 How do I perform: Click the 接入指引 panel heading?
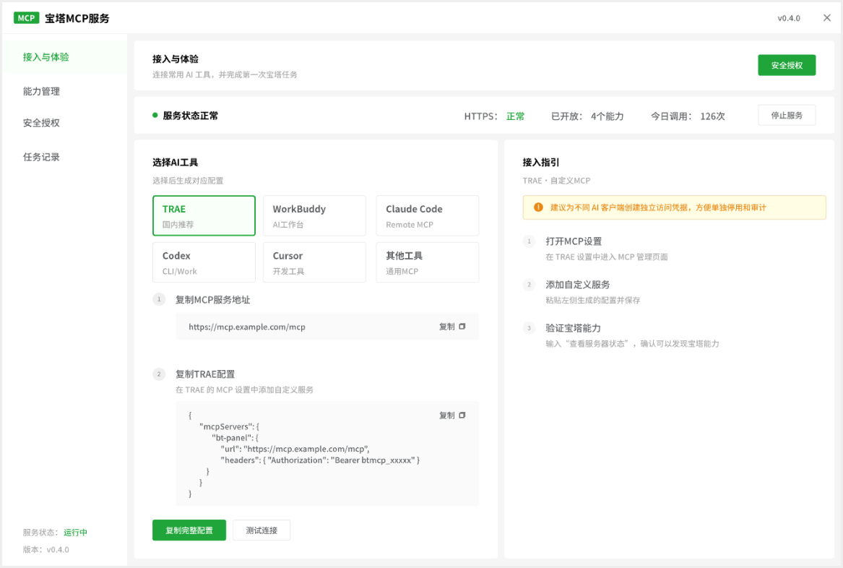541,163
